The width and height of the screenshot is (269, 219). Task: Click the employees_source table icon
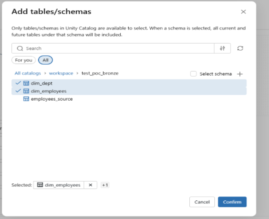[26, 99]
